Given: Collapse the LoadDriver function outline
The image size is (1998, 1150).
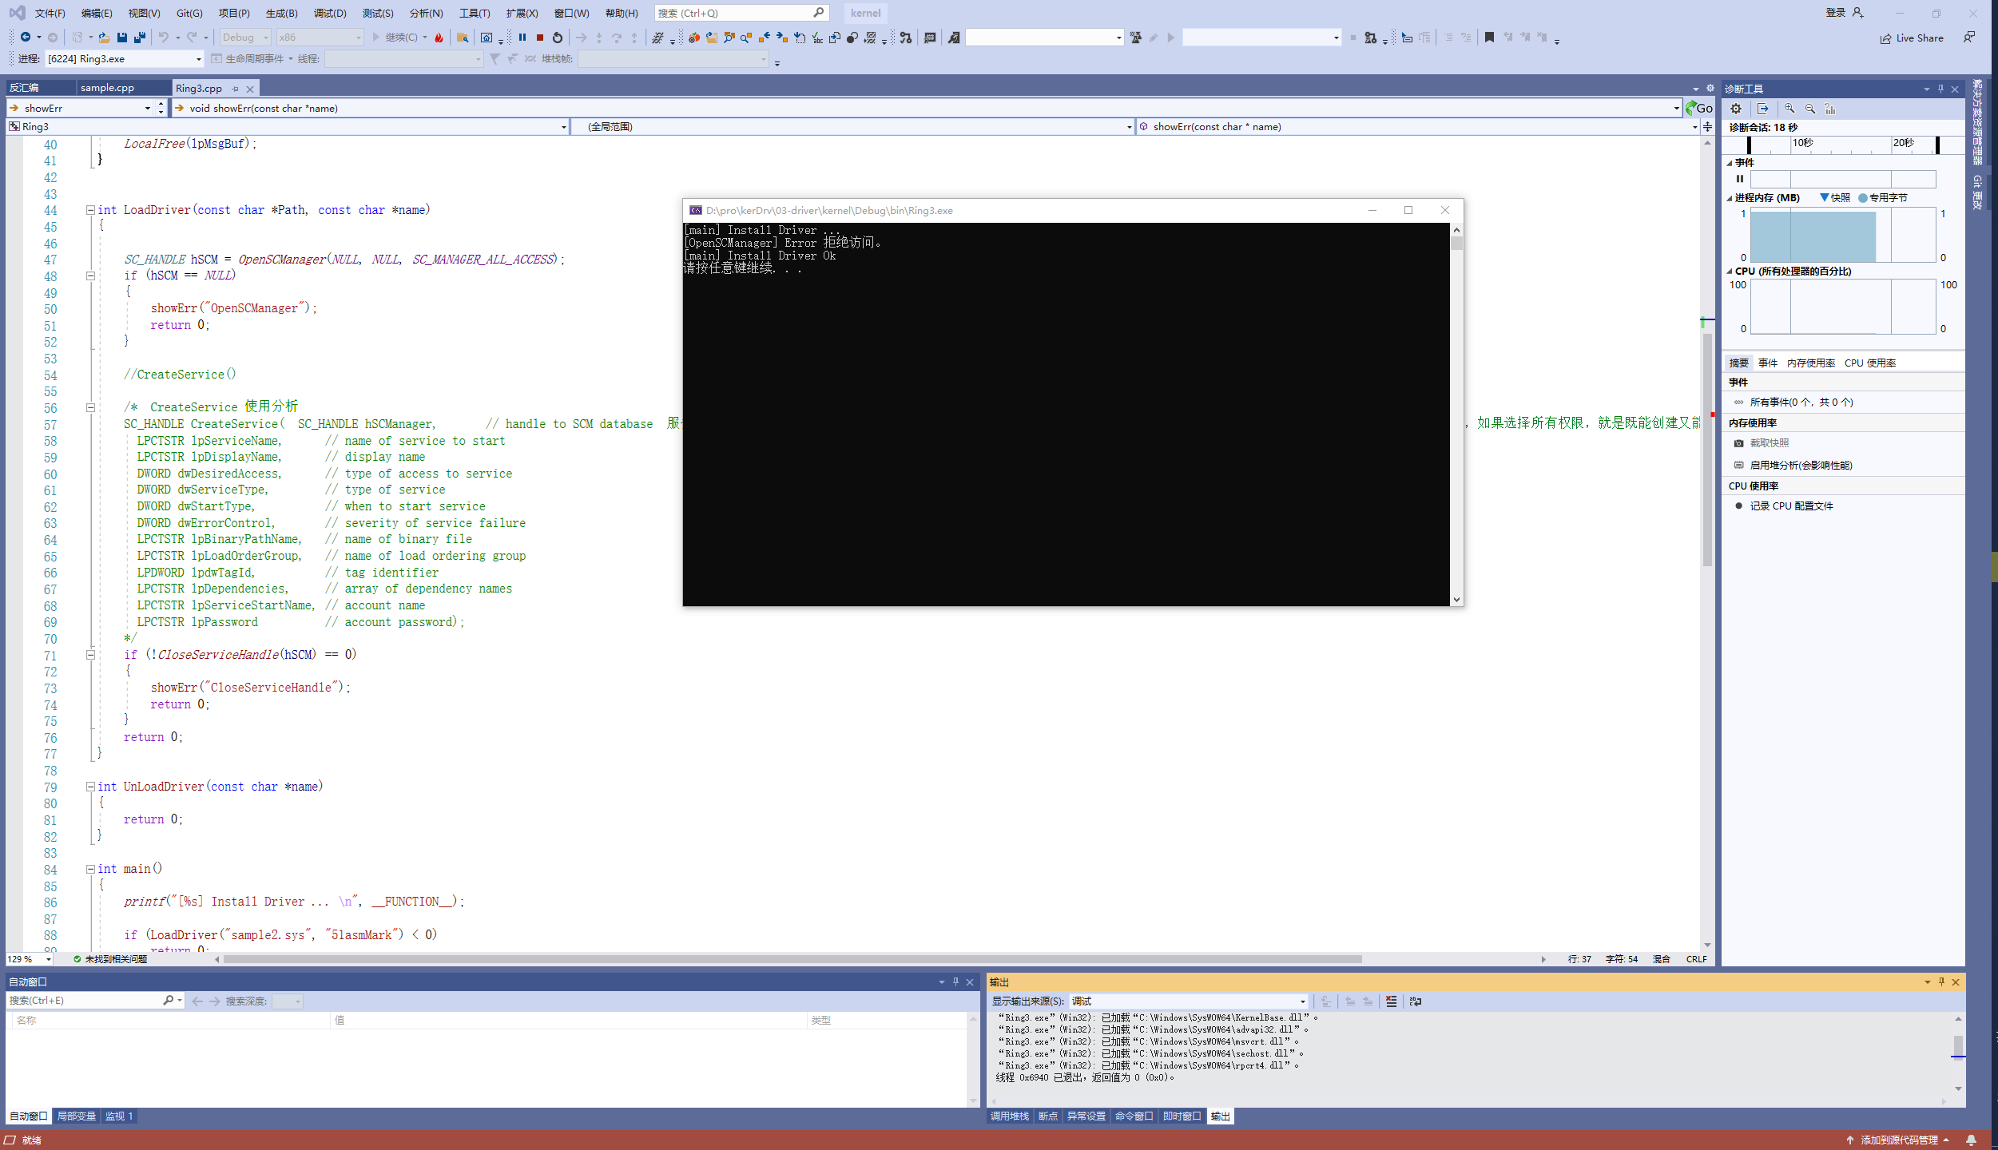Looking at the screenshot, I should tap(91, 210).
